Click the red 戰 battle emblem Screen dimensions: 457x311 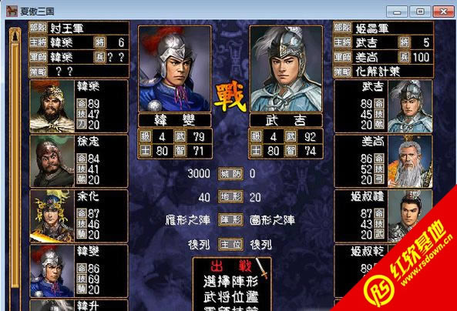[230, 99]
